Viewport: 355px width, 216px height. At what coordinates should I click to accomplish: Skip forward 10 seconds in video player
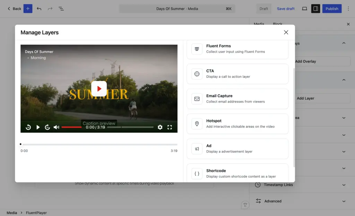pyautogui.click(x=47, y=127)
